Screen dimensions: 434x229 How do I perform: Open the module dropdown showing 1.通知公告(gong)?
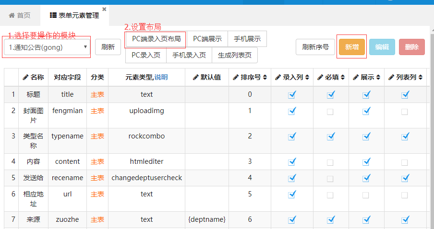tap(47, 47)
